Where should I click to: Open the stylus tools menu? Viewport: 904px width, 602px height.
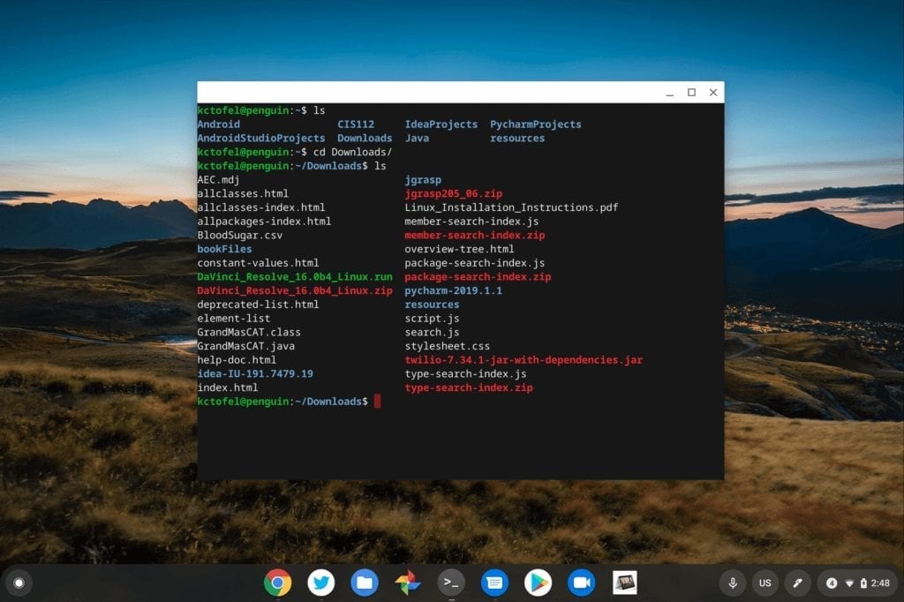(797, 583)
